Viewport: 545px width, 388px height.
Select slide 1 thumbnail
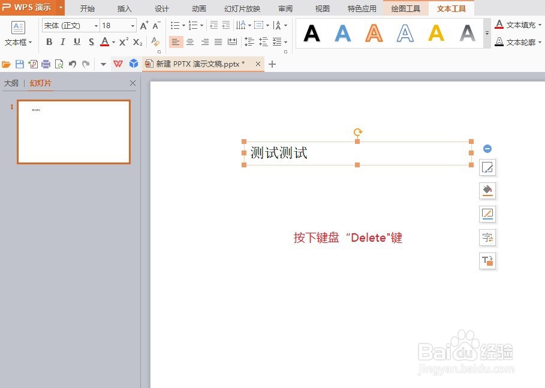[74, 132]
